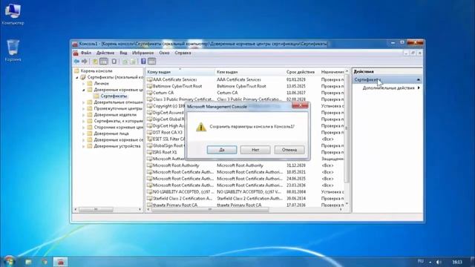
Task: Expand the Промежуточные центры tree node
Action: (x=84, y=109)
